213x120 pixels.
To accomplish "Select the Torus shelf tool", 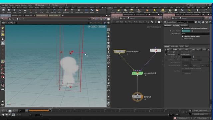I will 20,11.
